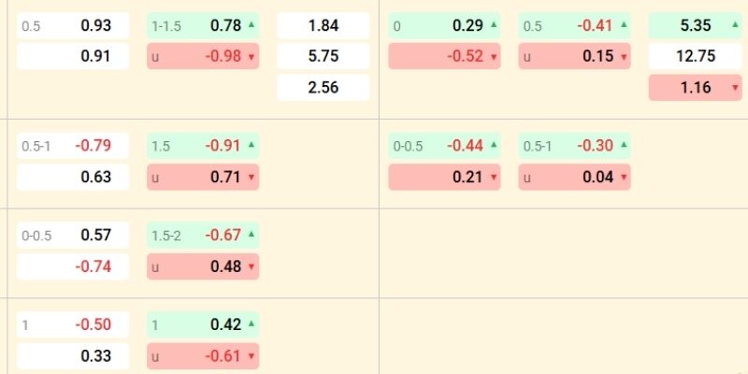Click the down arrow next to 0.04

tap(622, 177)
